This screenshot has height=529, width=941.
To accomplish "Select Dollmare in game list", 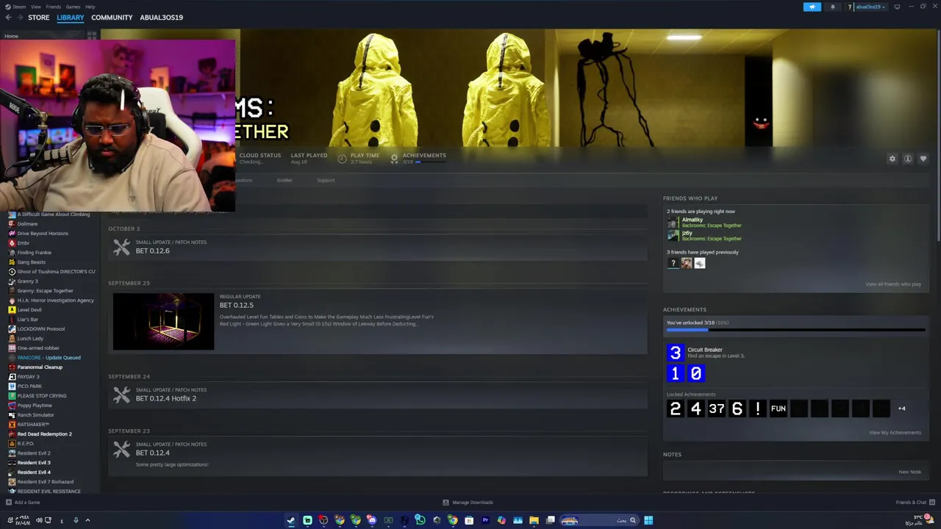I will coord(27,224).
